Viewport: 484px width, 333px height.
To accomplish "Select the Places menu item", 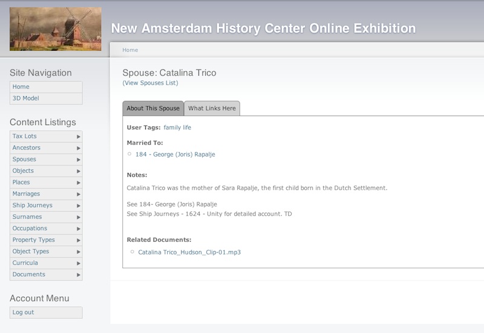I will coord(21,183).
